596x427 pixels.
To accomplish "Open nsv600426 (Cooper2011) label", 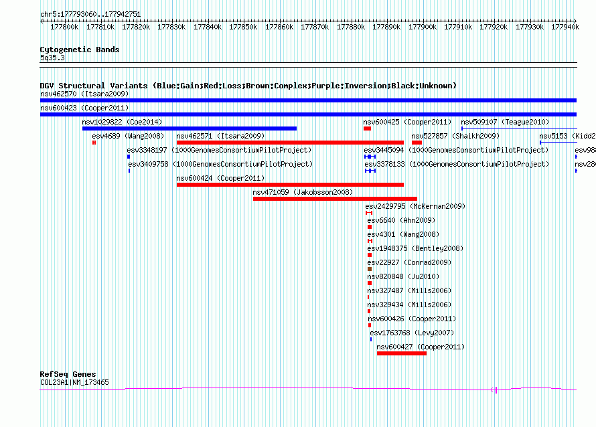I will pyautogui.click(x=412, y=319).
